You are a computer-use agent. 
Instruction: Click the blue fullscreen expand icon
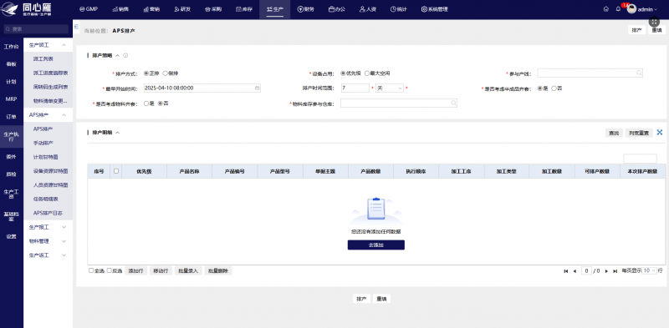(x=660, y=133)
